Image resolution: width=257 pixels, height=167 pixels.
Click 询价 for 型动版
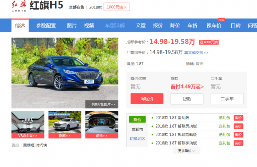point(238,118)
